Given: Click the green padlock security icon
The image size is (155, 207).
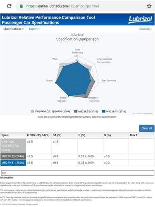Looking at the screenshot, I should pyautogui.click(x=21, y=6).
